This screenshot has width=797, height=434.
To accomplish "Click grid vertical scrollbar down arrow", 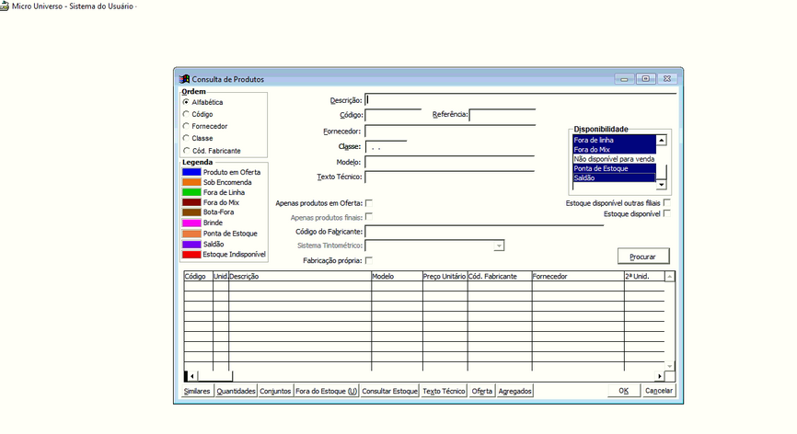I will 669,366.
